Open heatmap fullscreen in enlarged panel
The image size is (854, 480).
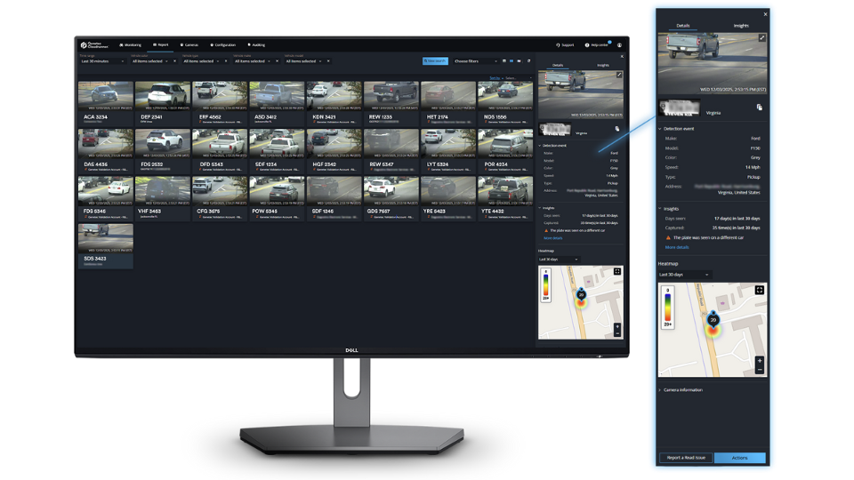(x=759, y=290)
